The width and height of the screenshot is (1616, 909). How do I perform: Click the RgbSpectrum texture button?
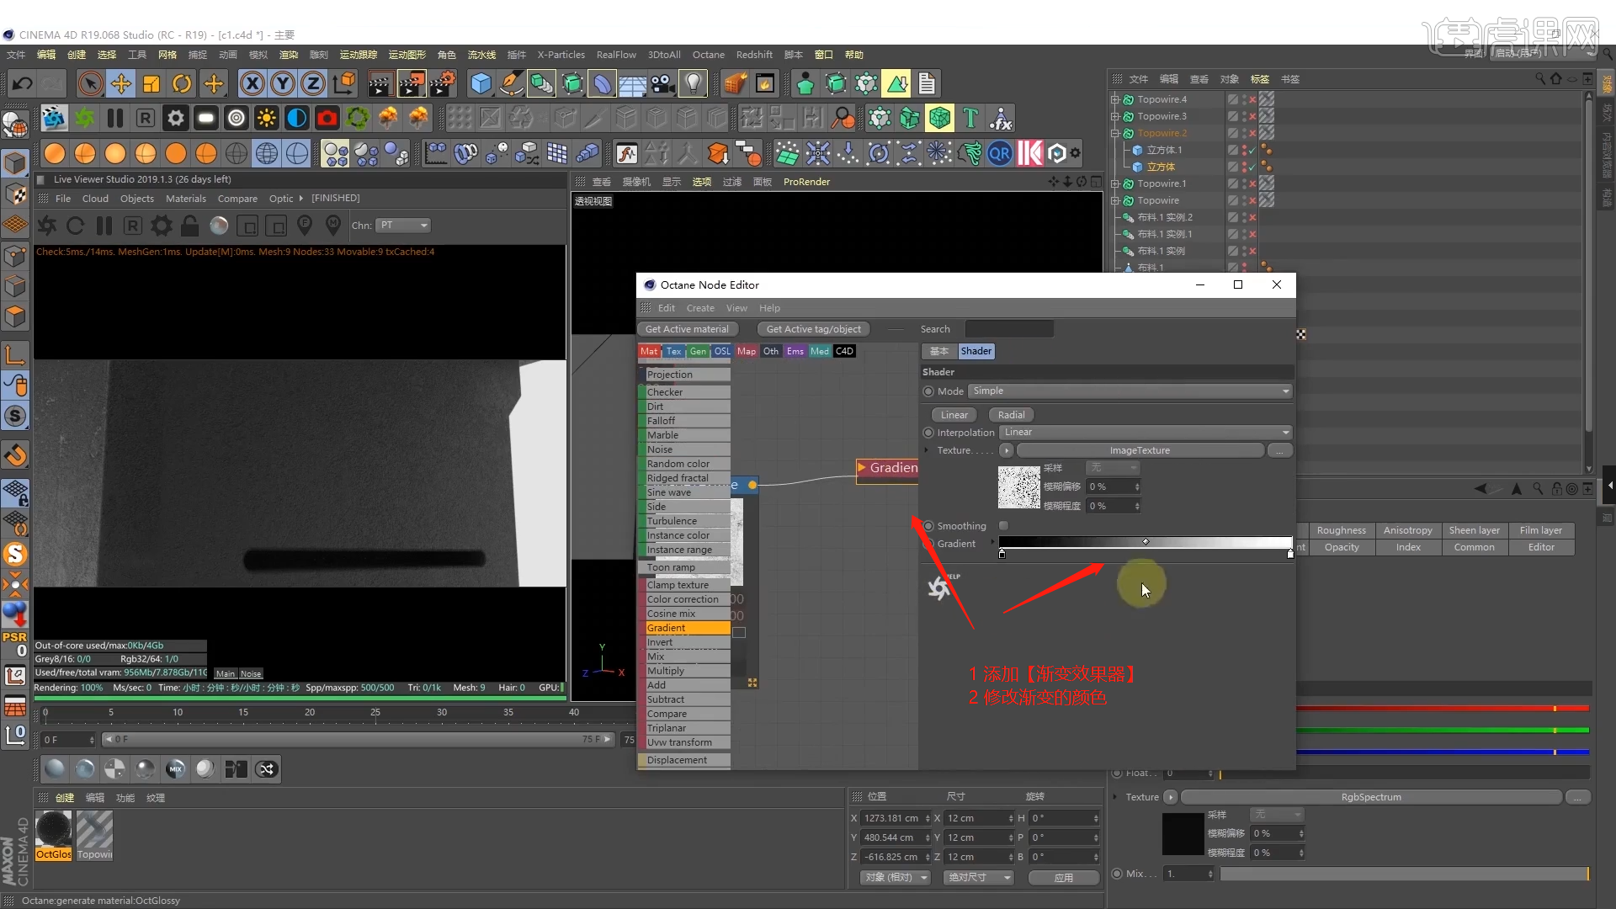[1371, 797]
